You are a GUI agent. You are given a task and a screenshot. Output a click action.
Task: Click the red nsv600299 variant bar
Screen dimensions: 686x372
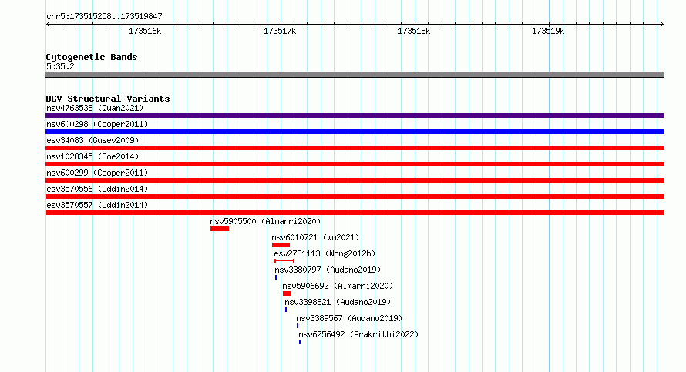click(x=355, y=180)
